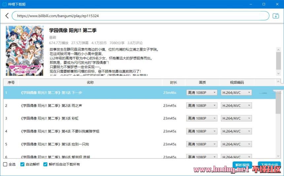Check the 全选 select-all checkbox
This screenshot has height=176, width=284.
point(5,164)
